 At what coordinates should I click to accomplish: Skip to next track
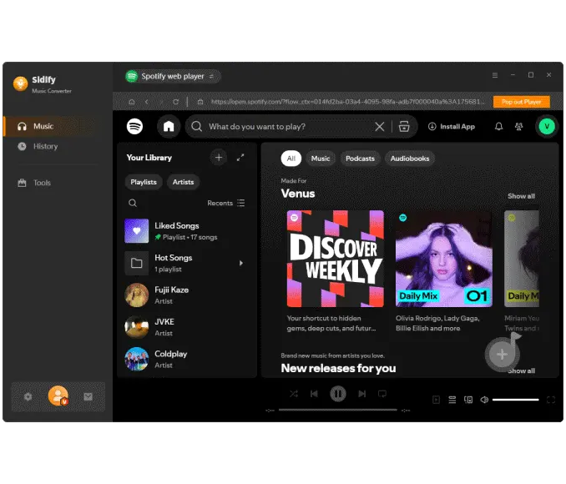(x=361, y=394)
